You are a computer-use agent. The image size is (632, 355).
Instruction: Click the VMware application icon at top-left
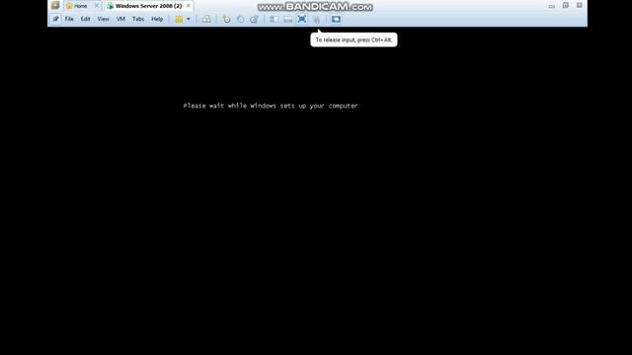click(x=55, y=6)
